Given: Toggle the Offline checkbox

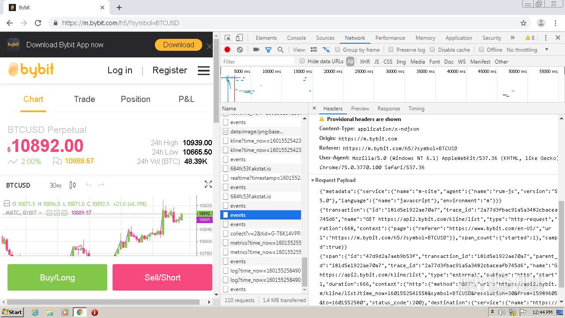Looking at the screenshot, I should [482, 50].
